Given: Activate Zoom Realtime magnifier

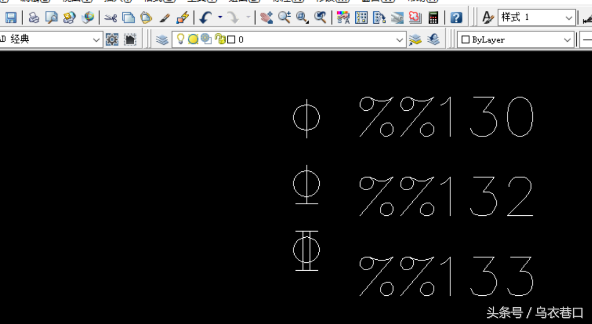Looking at the screenshot, I should 284,17.
